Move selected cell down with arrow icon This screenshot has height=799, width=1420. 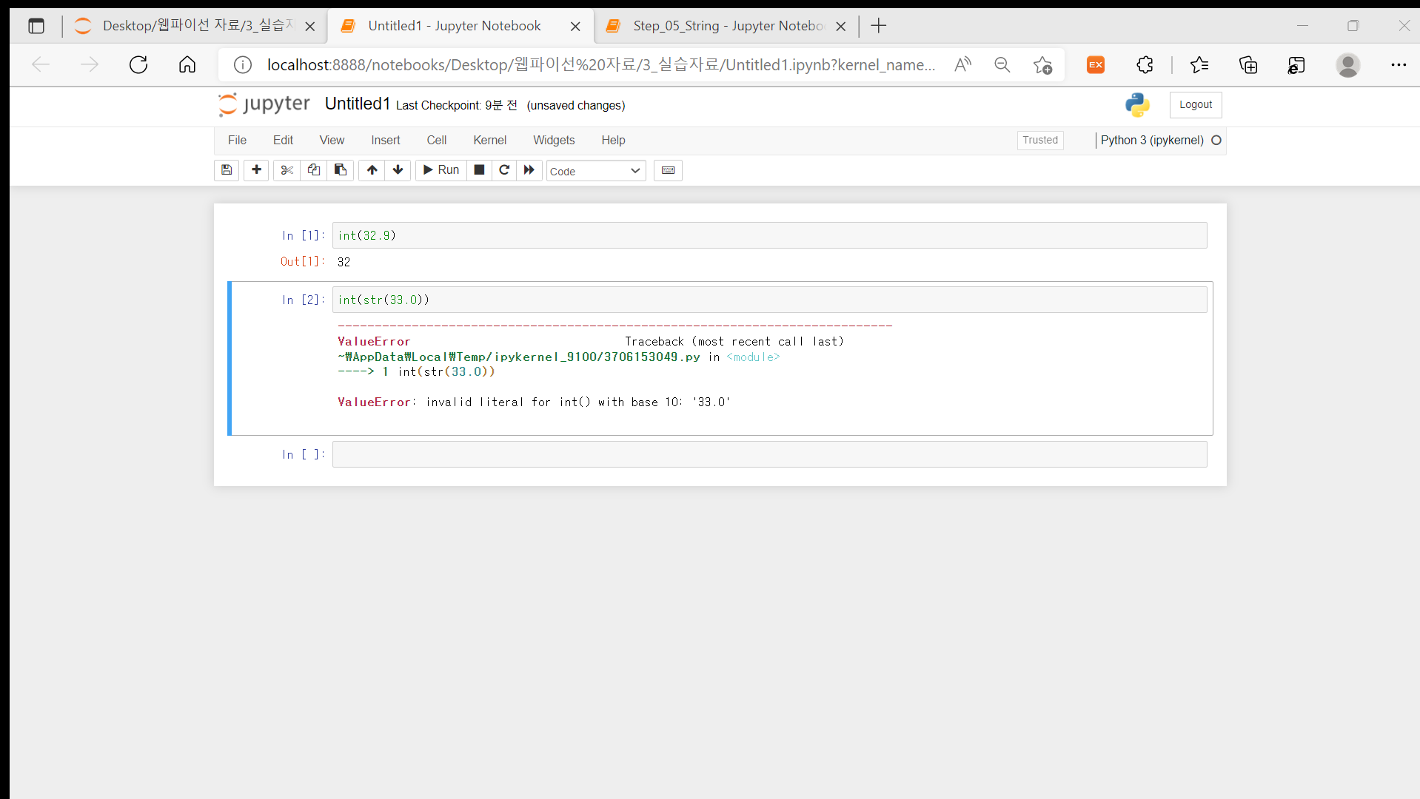tap(398, 170)
